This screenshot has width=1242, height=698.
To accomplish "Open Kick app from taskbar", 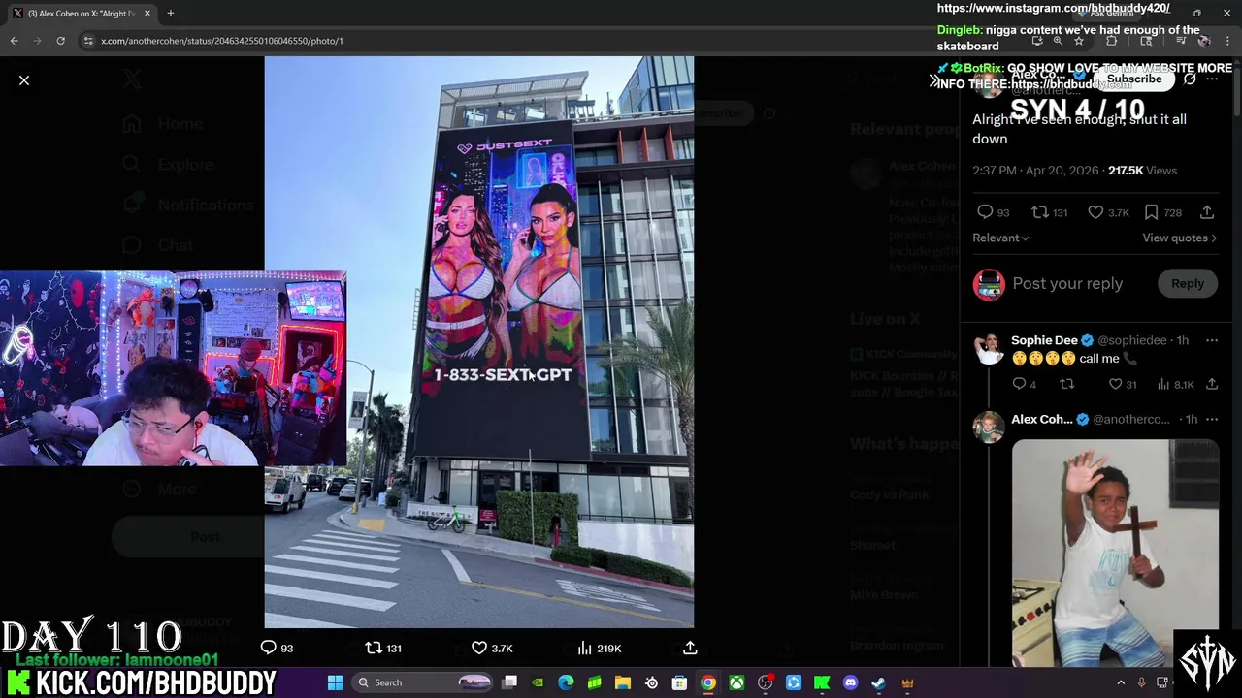I will (x=822, y=682).
